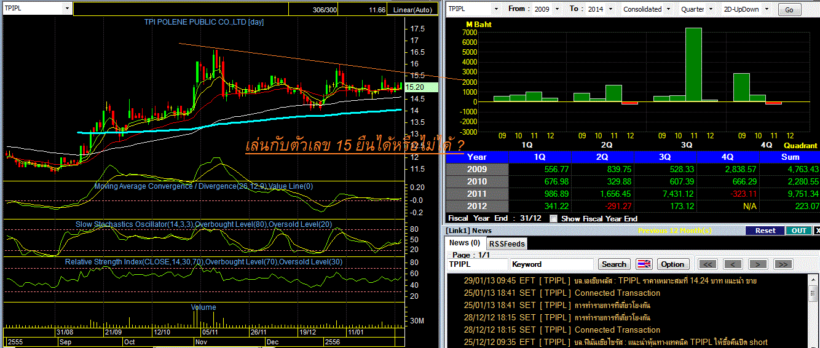820x348 pixels.
Task: Go to next news page (>)
Action: (x=758, y=264)
